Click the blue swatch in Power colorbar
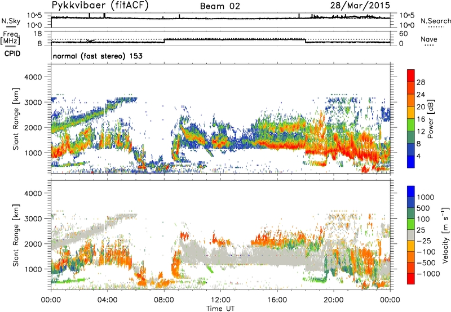Image resolution: width=451 pixels, height=312 pixels. 411,161
